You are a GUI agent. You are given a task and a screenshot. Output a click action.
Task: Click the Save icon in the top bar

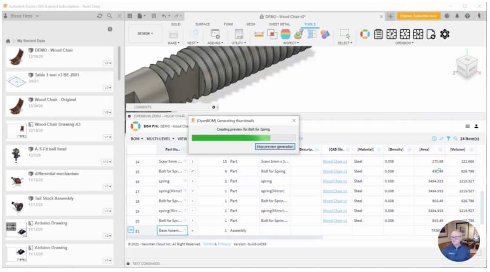[154, 16]
